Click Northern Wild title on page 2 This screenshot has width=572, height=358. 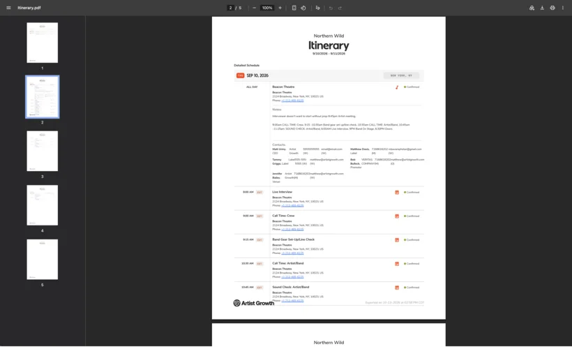pyautogui.click(x=329, y=36)
